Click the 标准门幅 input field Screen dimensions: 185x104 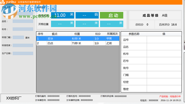(18, 38)
